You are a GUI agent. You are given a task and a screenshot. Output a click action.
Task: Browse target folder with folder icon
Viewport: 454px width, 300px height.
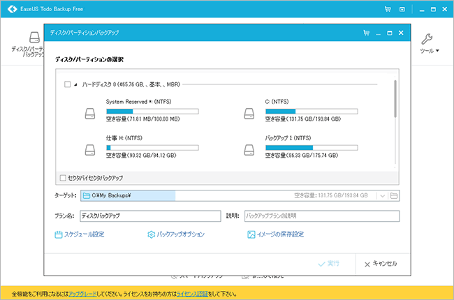click(394, 196)
